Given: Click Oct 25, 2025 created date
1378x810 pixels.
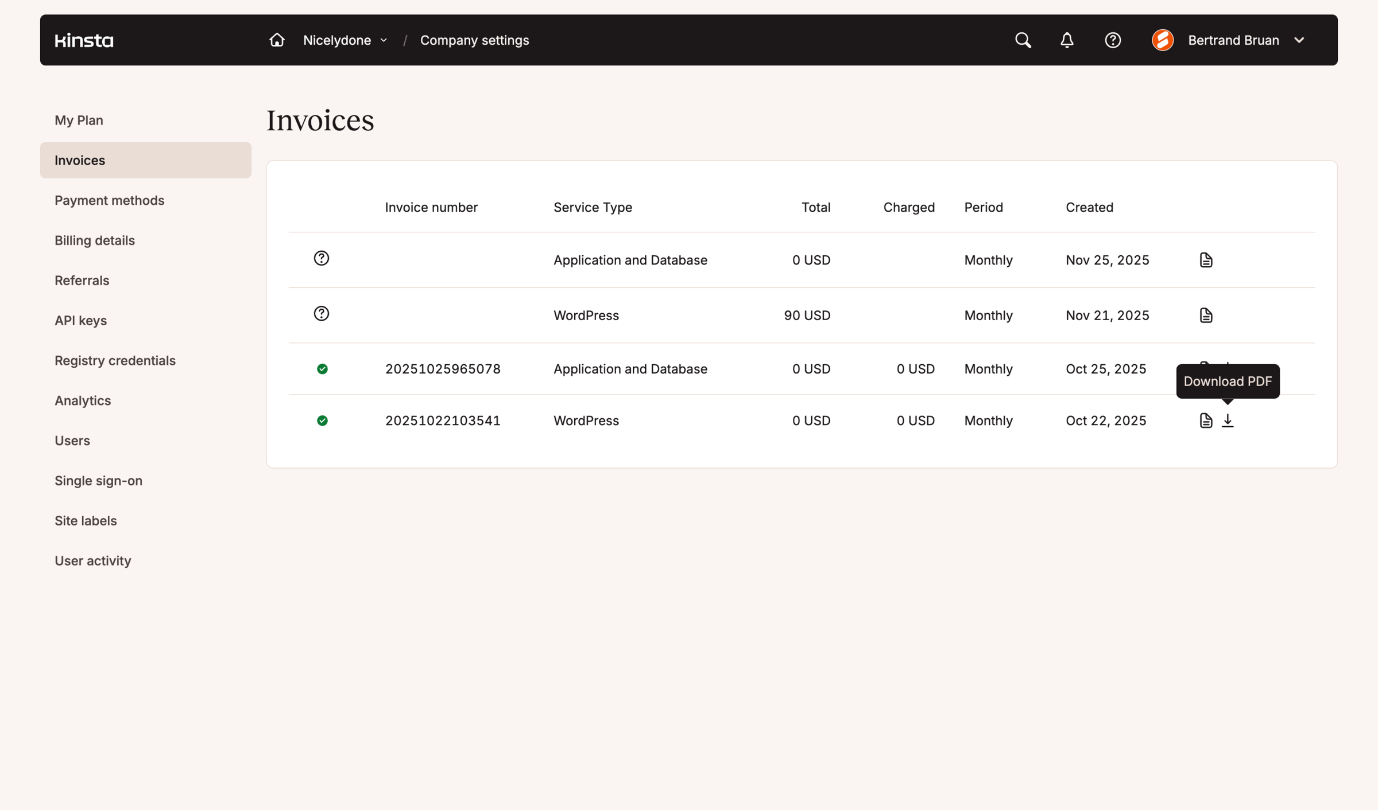Looking at the screenshot, I should [1106, 369].
